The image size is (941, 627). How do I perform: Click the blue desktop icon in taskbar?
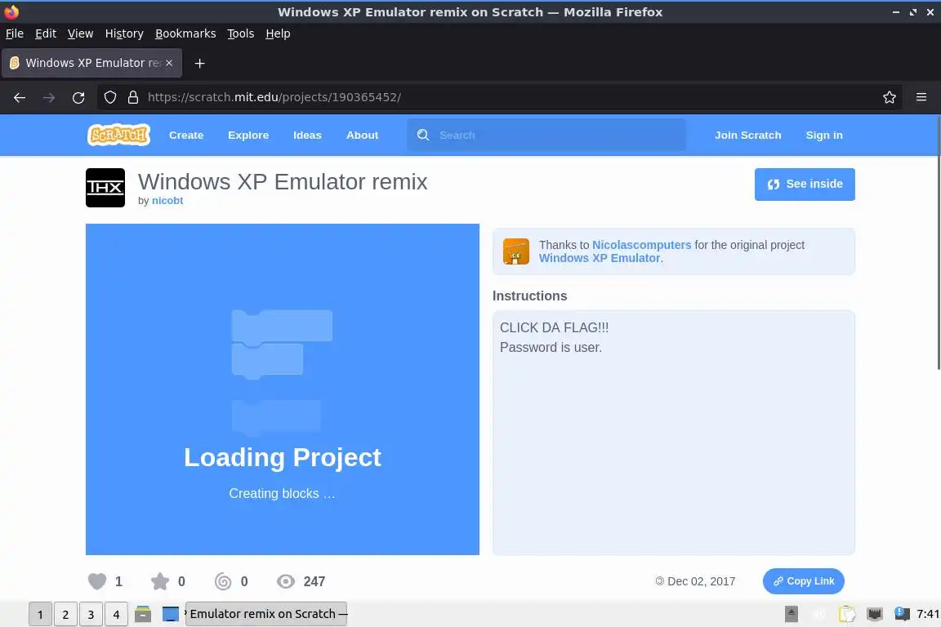pos(171,614)
